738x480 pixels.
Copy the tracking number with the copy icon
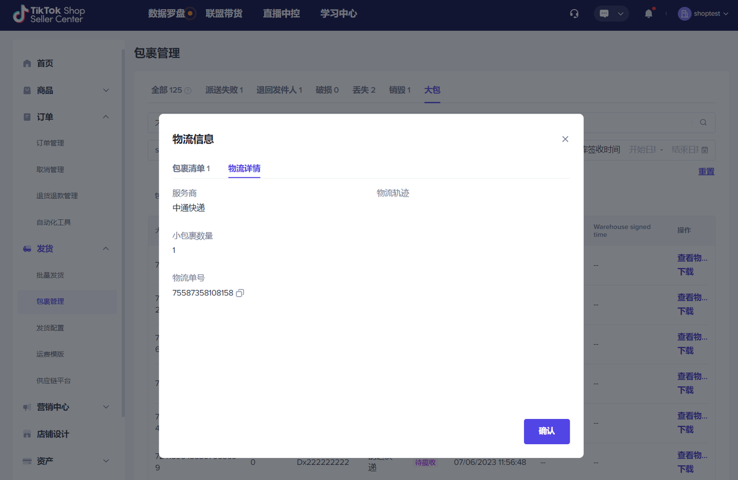240,293
